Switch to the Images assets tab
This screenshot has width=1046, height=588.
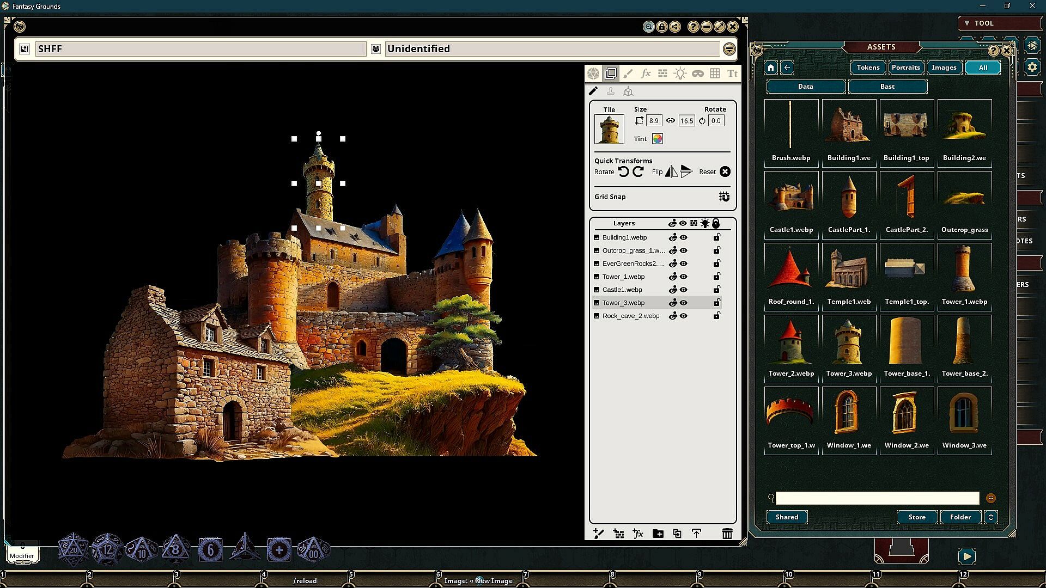(944, 68)
